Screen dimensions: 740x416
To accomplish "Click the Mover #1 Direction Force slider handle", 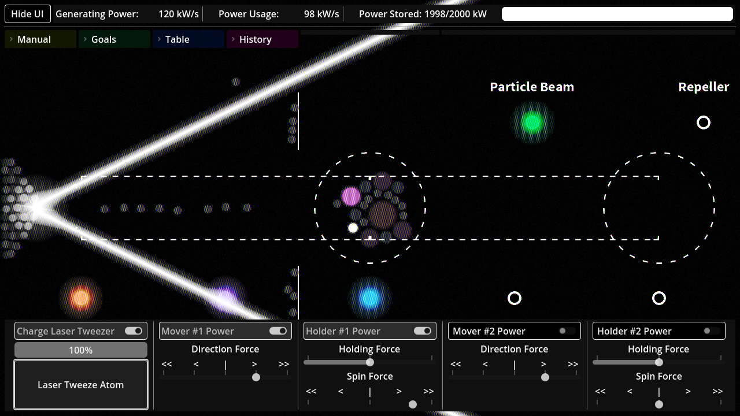I will [256, 377].
